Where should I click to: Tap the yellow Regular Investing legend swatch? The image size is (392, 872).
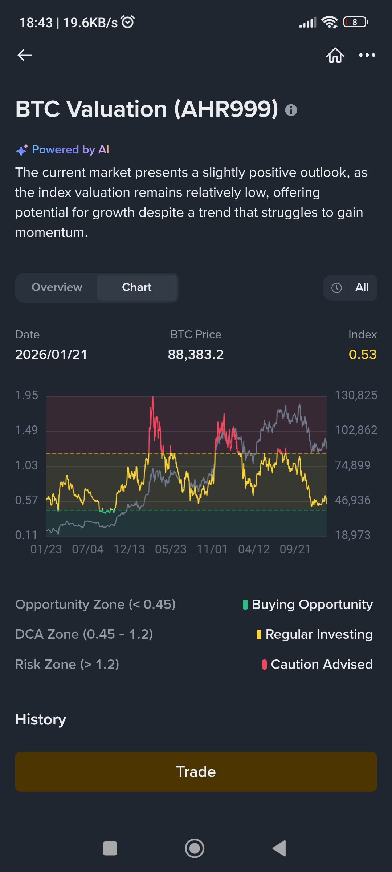(x=259, y=634)
